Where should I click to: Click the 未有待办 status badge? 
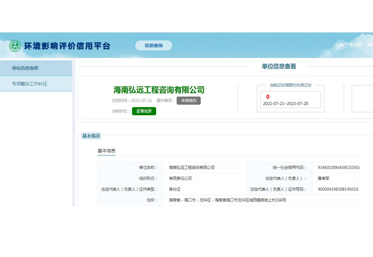pyautogui.click(x=189, y=100)
